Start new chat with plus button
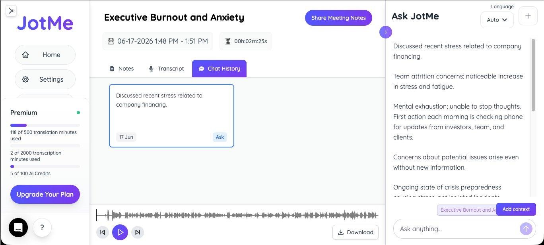The image size is (544, 245). pos(528,16)
